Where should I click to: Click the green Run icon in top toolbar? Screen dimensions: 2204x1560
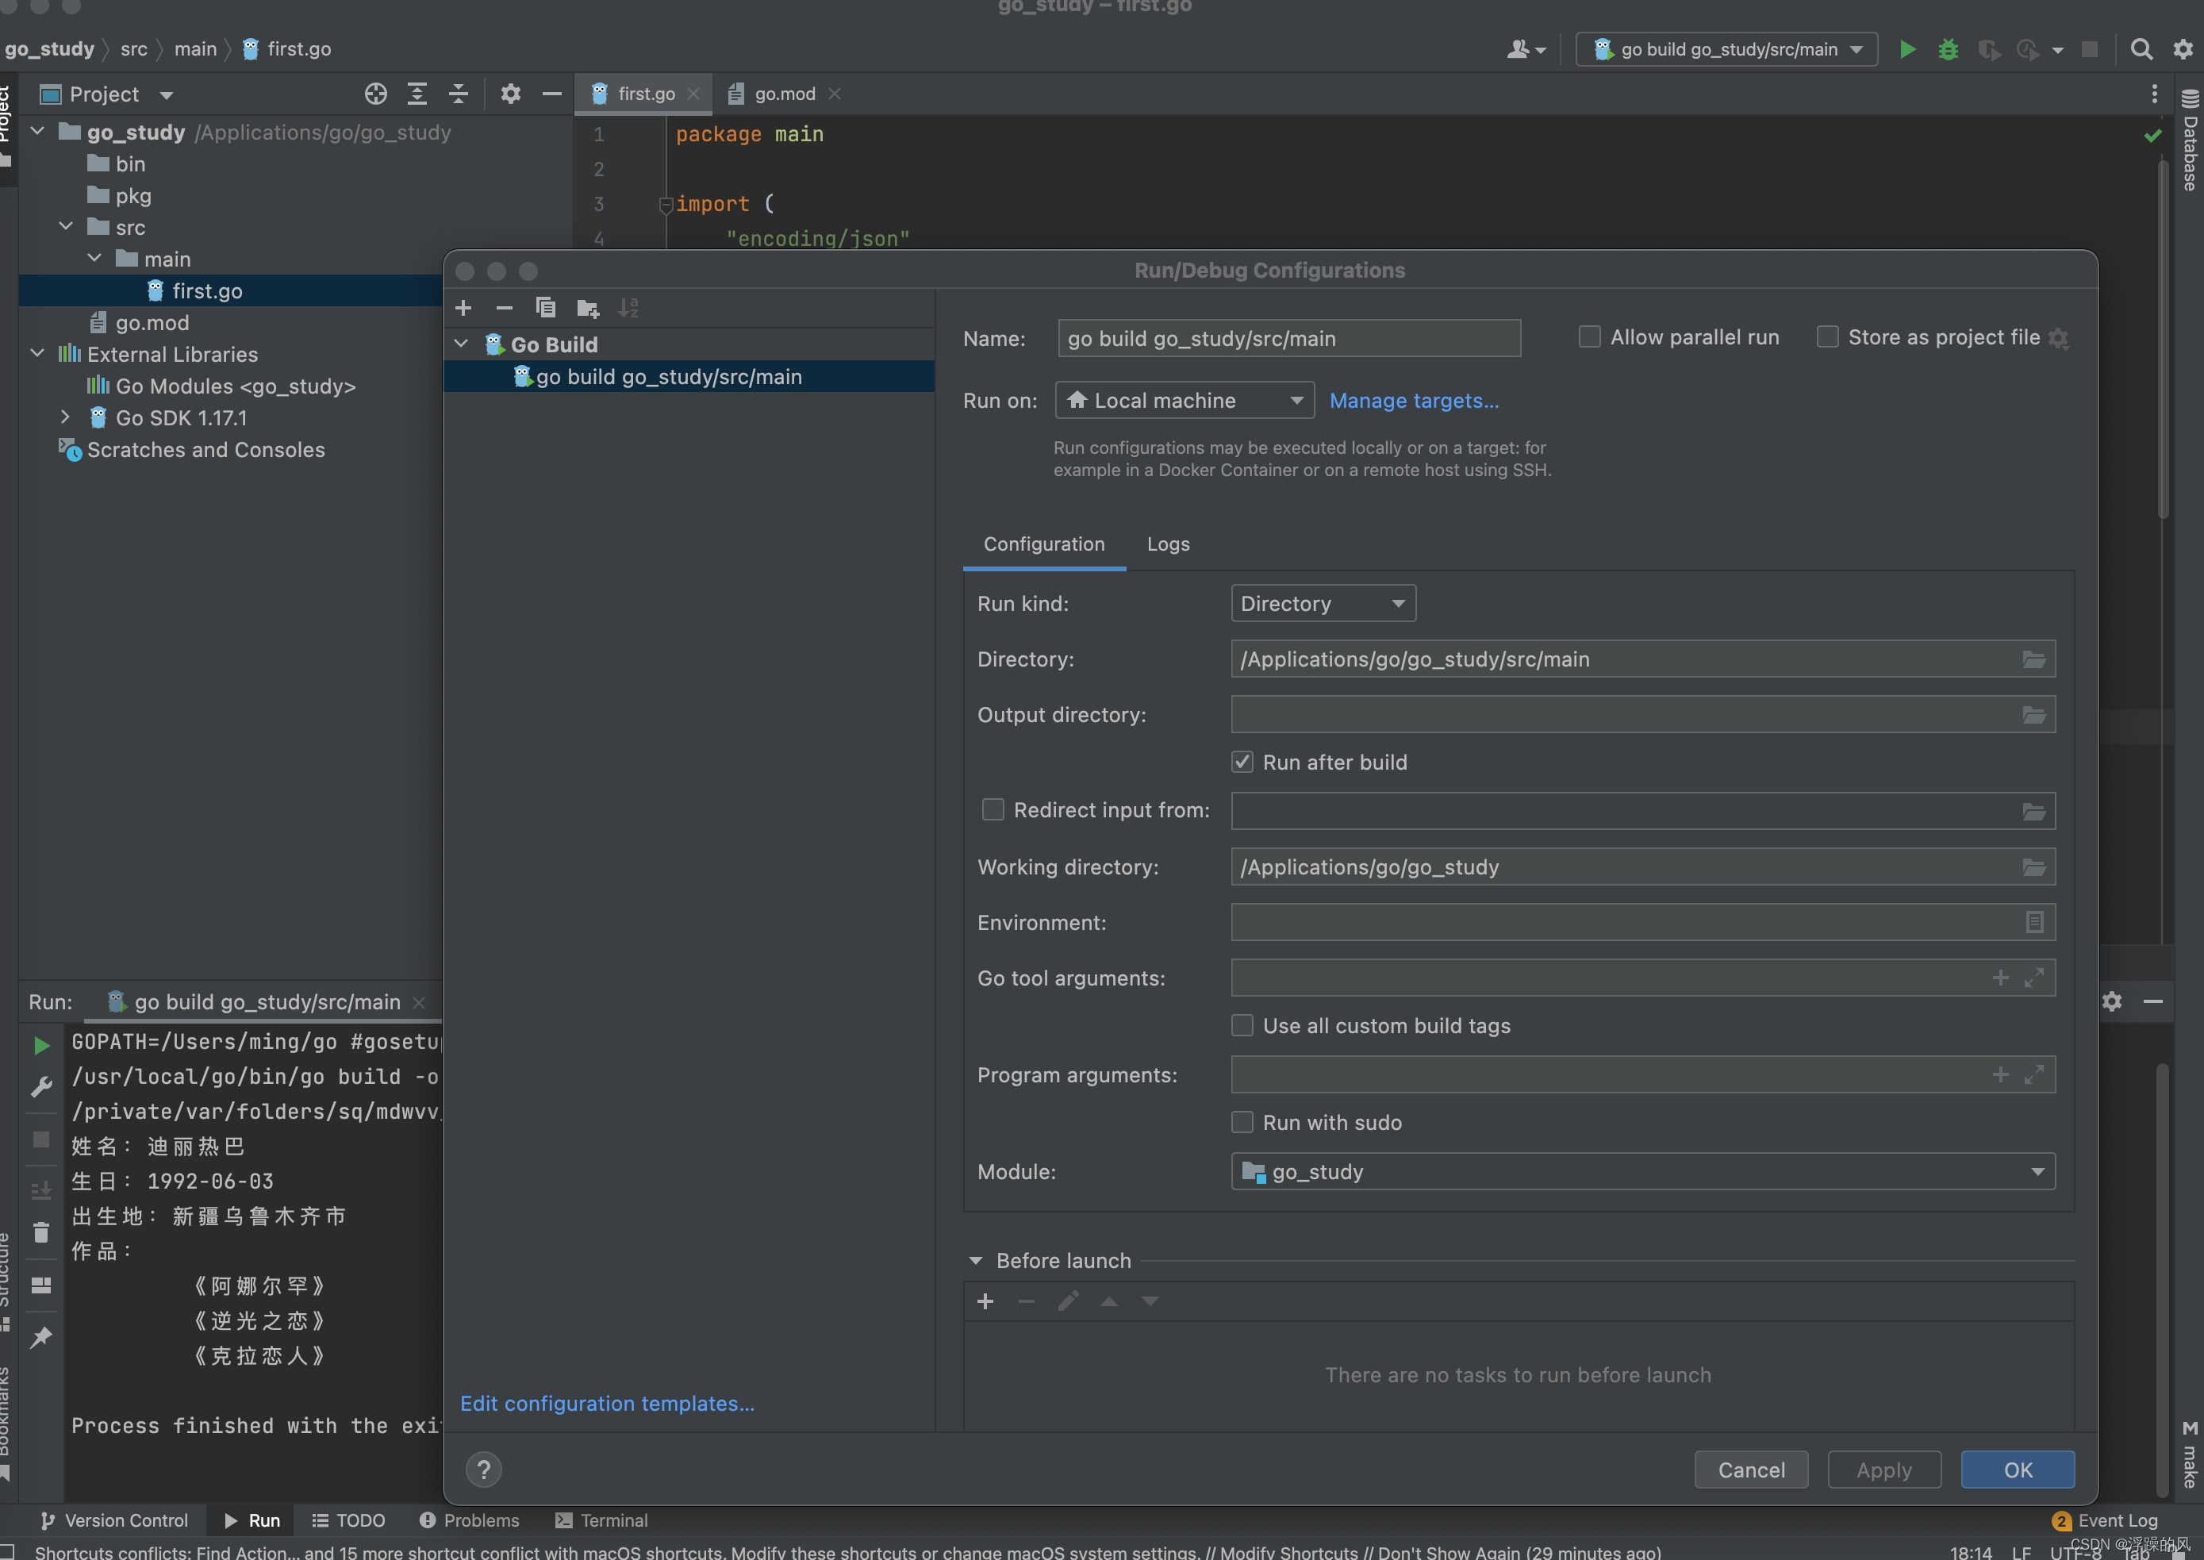(x=1907, y=49)
